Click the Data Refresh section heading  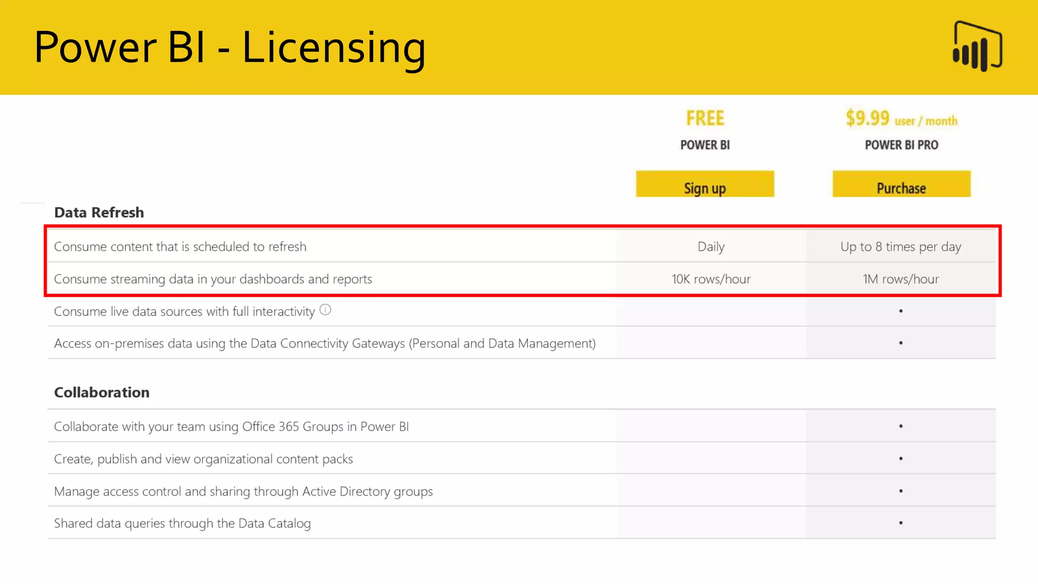pyautogui.click(x=99, y=212)
